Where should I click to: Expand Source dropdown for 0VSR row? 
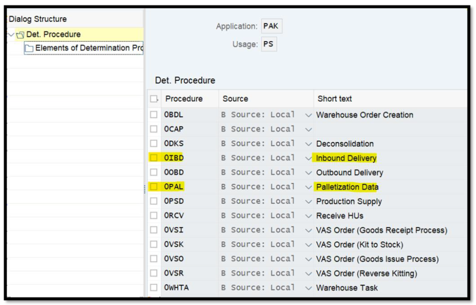pos(308,273)
